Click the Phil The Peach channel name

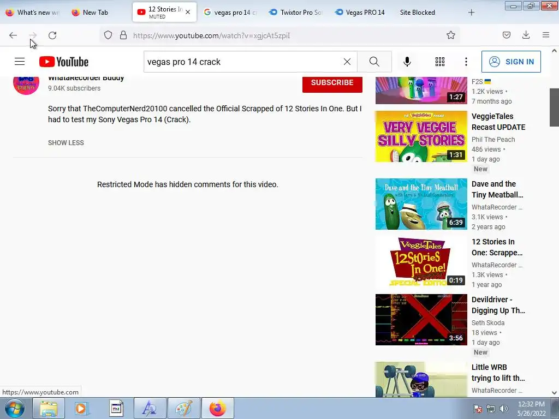(x=493, y=139)
